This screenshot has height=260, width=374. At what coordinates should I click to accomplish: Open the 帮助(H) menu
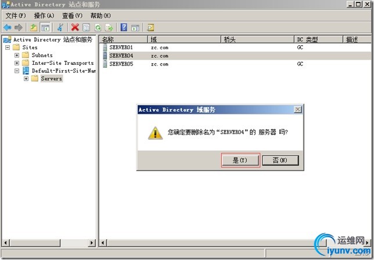click(x=100, y=16)
